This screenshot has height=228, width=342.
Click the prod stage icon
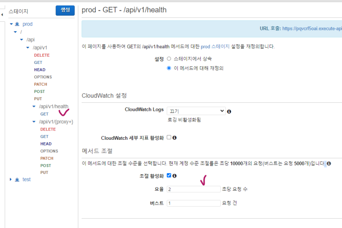[17, 24]
